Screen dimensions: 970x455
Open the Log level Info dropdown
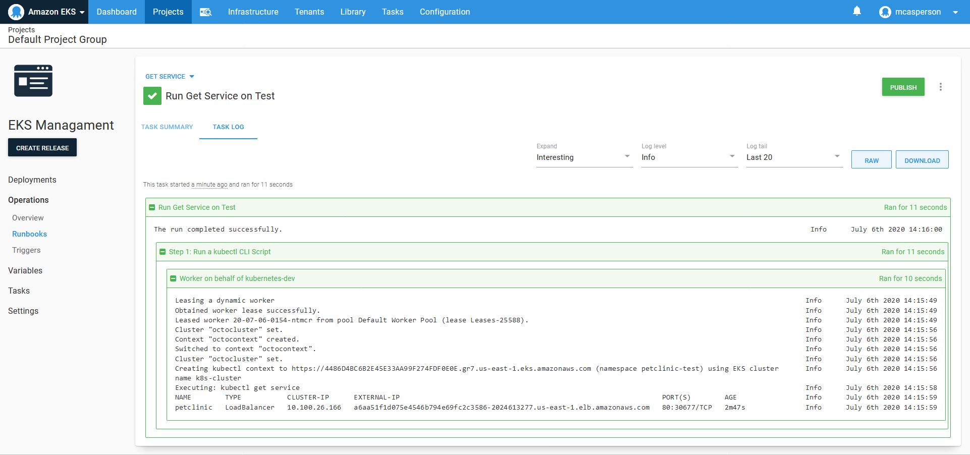[x=688, y=157]
